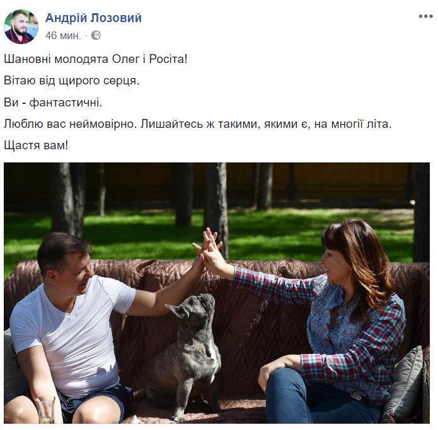Viewport: 438px width, 430px height.
Task: Open Андрій Лозовий's profile avatar
Action: click(x=21, y=26)
